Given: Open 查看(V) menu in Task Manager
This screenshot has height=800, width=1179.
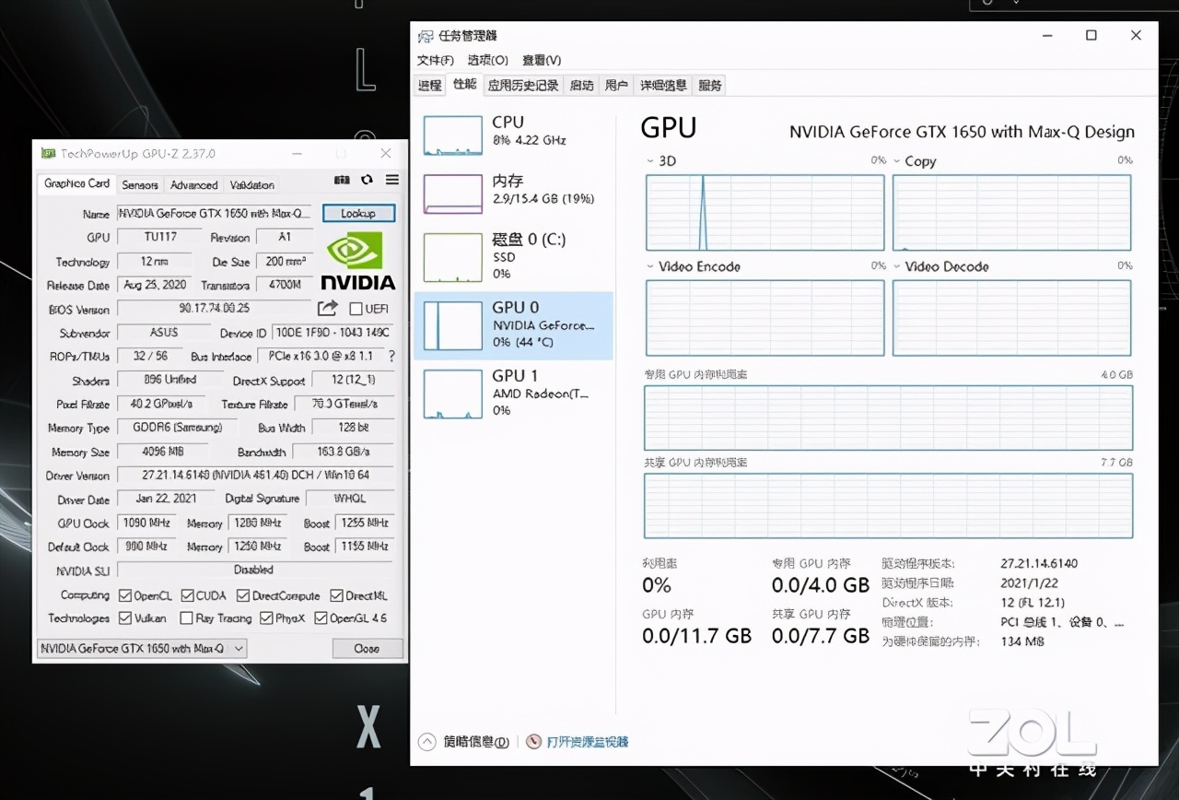Looking at the screenshot, I should [x=542, y=60].
